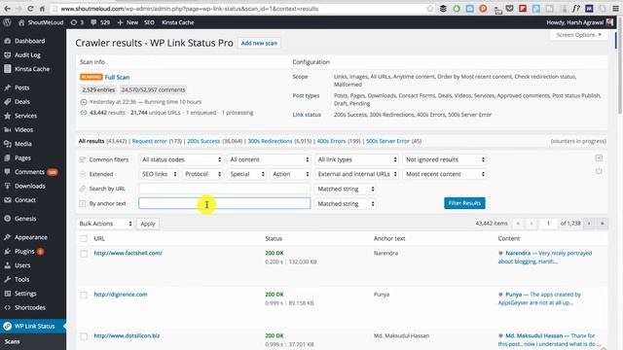Open the browser hamburger menu icon

coord(615,9)
